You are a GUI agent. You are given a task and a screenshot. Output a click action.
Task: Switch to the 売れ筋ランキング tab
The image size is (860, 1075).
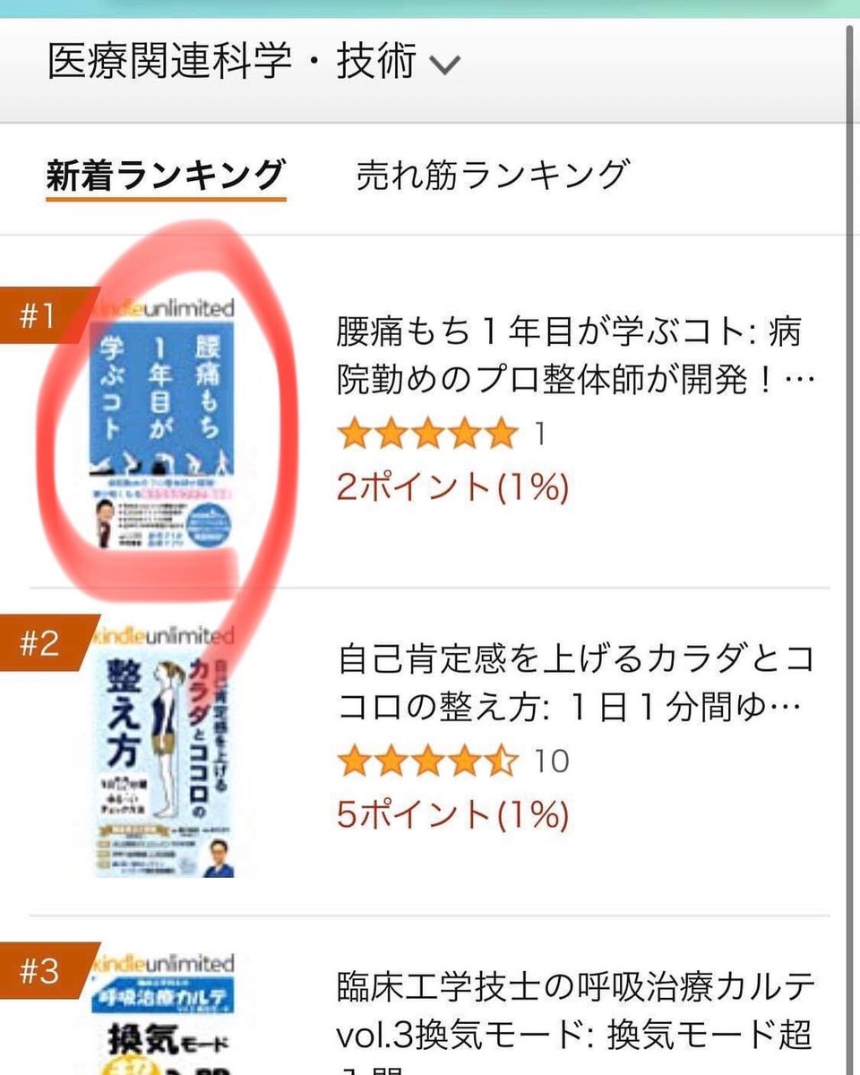(x=492, y=175)
